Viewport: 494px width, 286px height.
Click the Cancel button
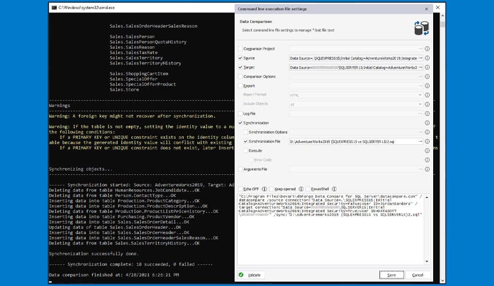click(x=418, y=275)
